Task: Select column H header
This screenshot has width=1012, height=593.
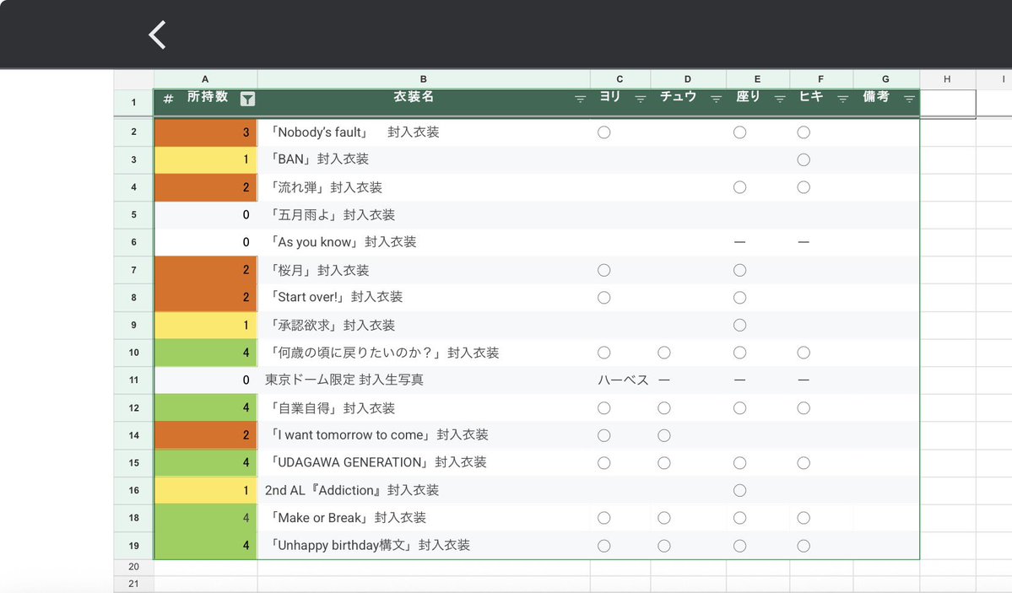Action: [x=947, y=78]
